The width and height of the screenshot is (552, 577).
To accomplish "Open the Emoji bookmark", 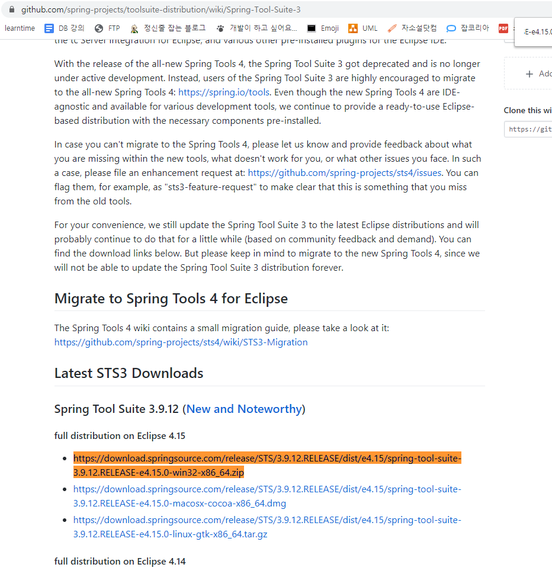I will coord(323,28).
